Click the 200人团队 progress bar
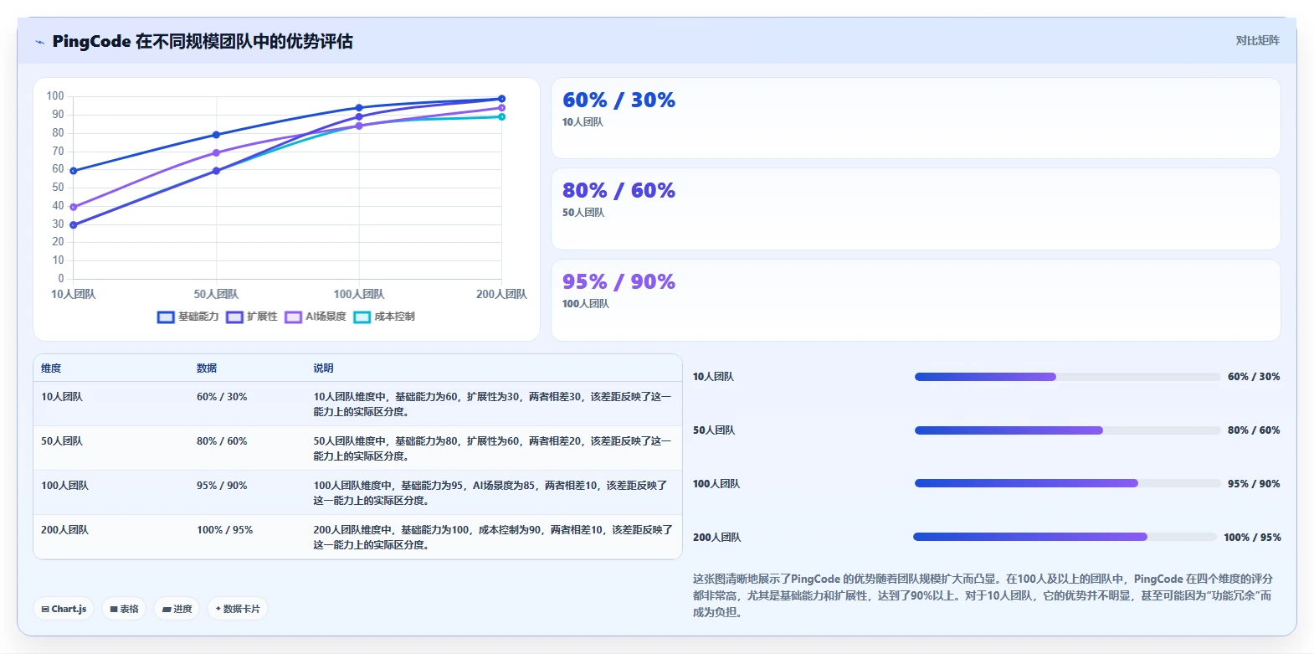 coord(1065,537)
